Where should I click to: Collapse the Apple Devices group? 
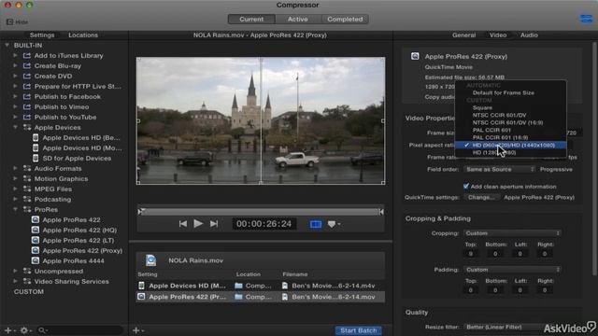[x=15, y=127]
